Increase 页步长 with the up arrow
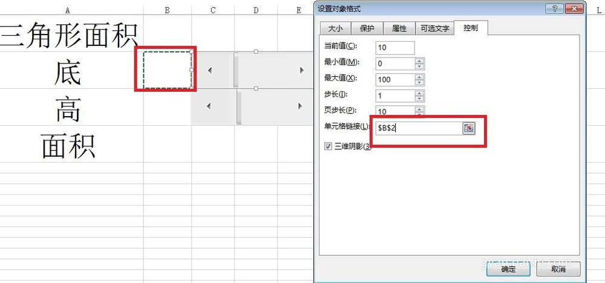 pos(420,110)
